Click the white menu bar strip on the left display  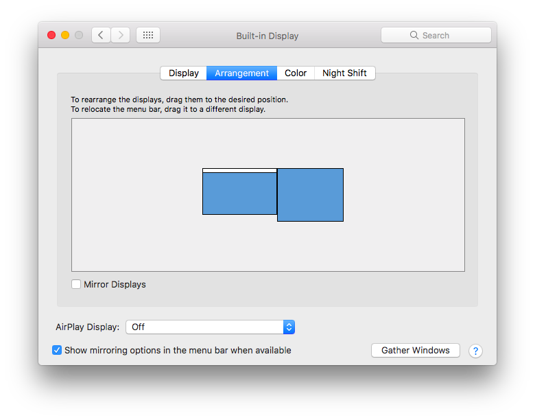239,170
